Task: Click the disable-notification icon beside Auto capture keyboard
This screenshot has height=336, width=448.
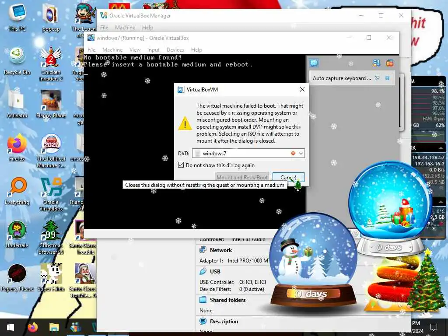Action: tap(377, 78)
